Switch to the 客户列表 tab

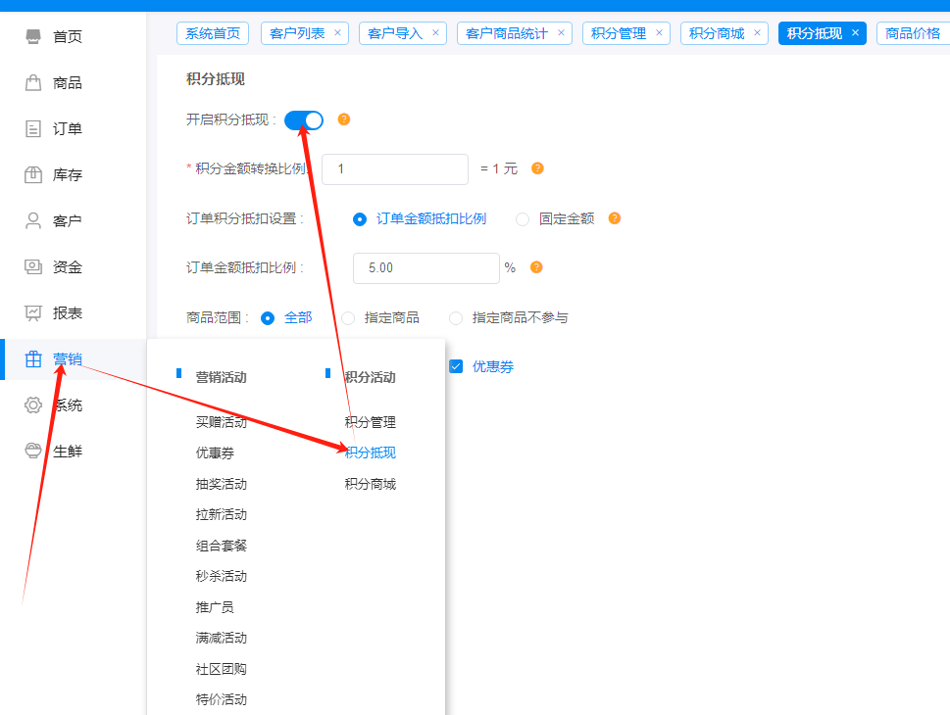pyautogui.click(x=297, y=33)
